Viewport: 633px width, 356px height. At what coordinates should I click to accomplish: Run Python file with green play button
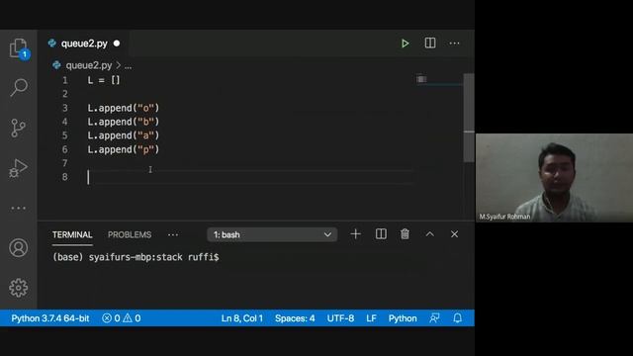click(405, 44)
